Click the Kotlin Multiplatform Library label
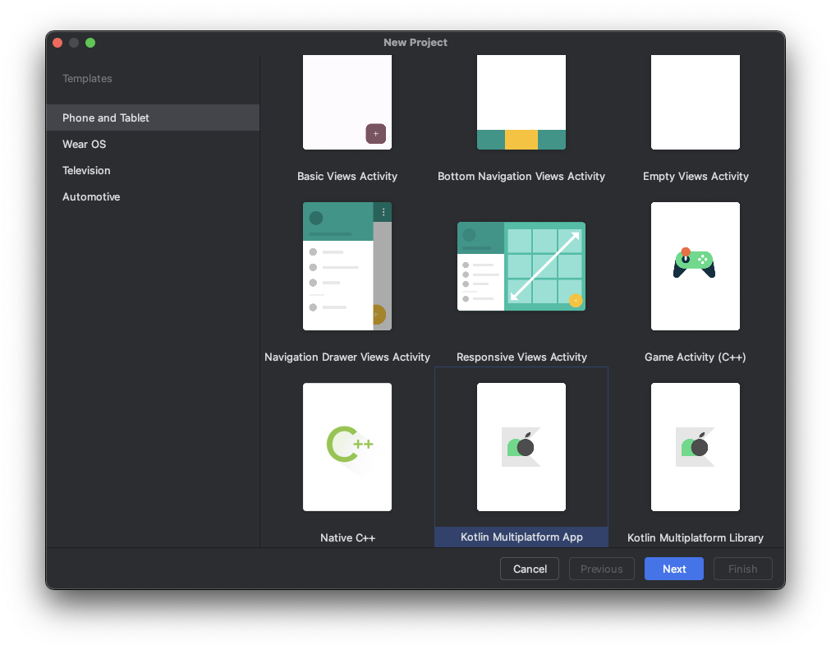Image resolution: width=831 pixels, height=650 pixels. (696, 537)
